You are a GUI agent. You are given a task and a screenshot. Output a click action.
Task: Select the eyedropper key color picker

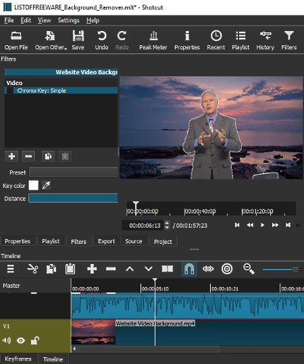pos(46,185)
